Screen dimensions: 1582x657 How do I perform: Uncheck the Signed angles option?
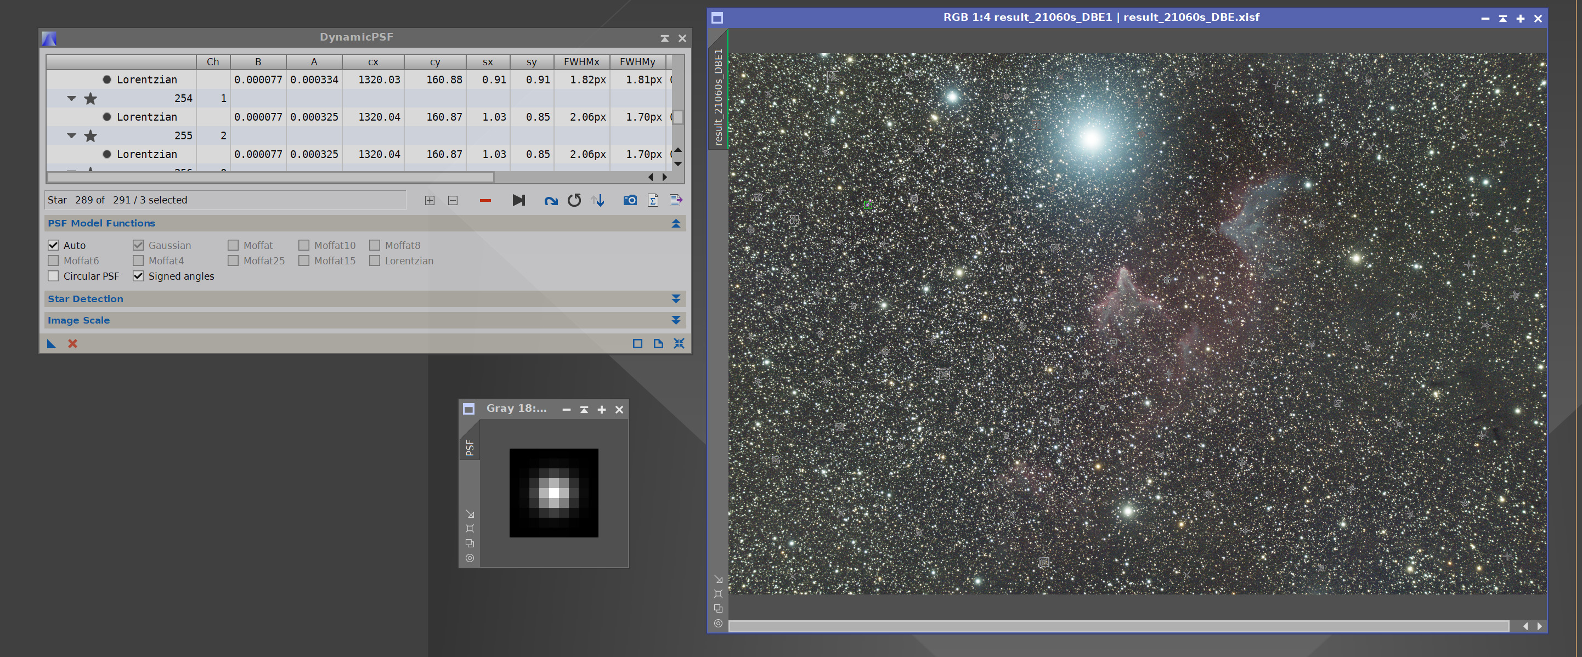pyautogui.click(x=138, y=276)
